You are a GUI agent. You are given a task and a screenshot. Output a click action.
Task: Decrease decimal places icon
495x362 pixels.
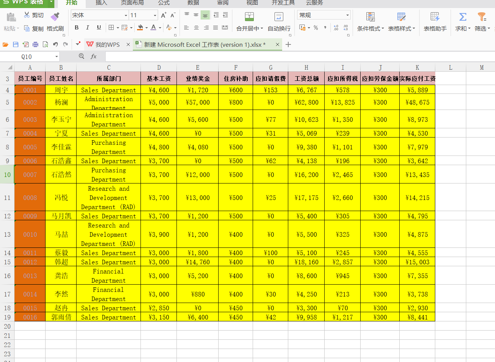346,28
